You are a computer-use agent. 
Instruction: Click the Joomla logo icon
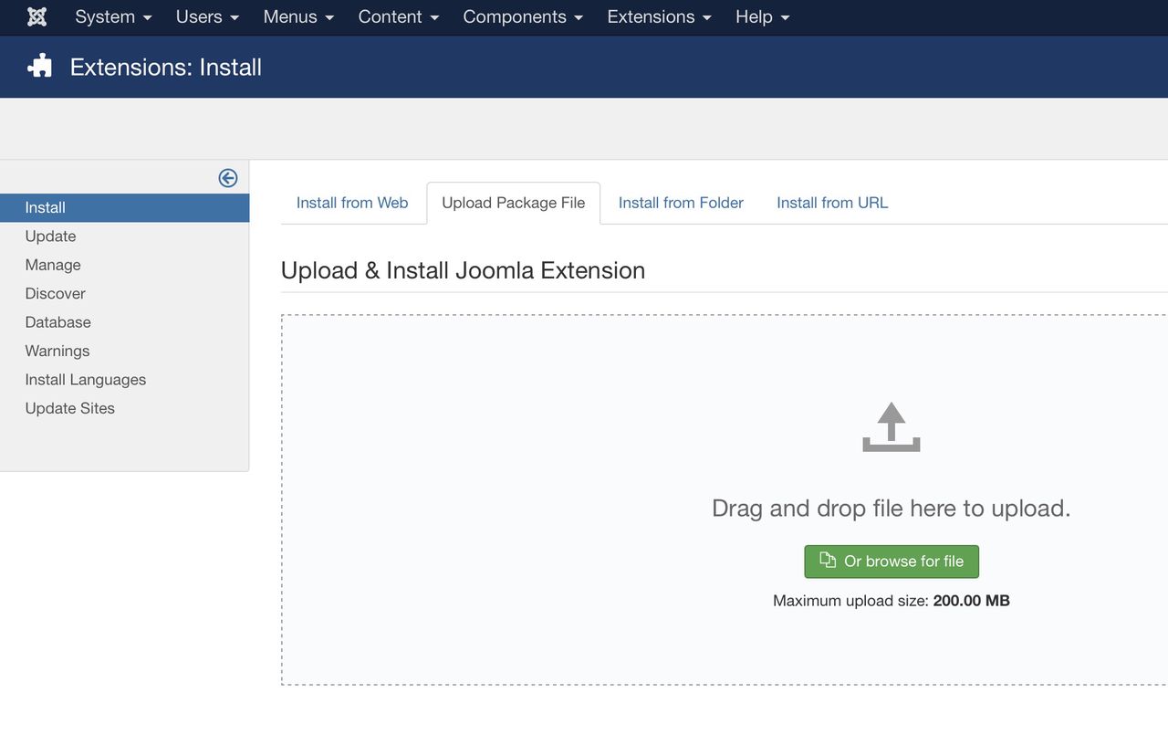36,17
